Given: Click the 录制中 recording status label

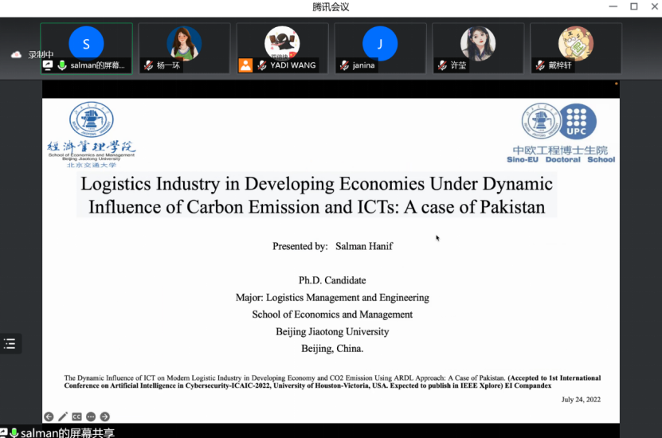Looking at the screenshot, I should pos(41,54).
